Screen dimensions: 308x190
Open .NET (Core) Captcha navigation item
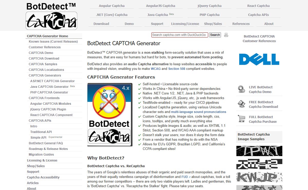pos(112,15)
